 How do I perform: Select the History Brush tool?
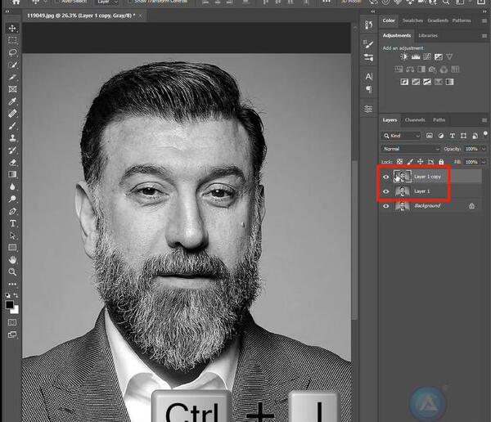[x=12, y=150]
